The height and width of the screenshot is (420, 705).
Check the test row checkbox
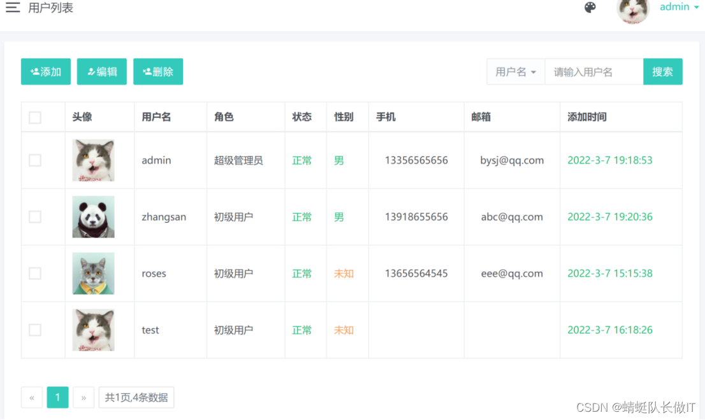click(x=35, y=330)
